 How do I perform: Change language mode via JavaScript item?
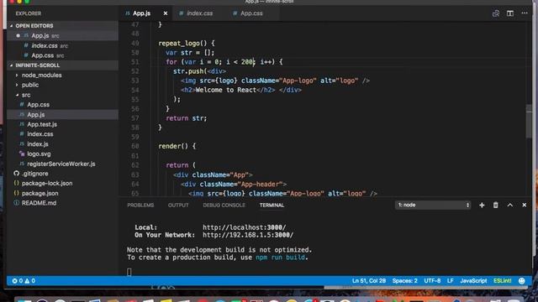coord(473,281)
